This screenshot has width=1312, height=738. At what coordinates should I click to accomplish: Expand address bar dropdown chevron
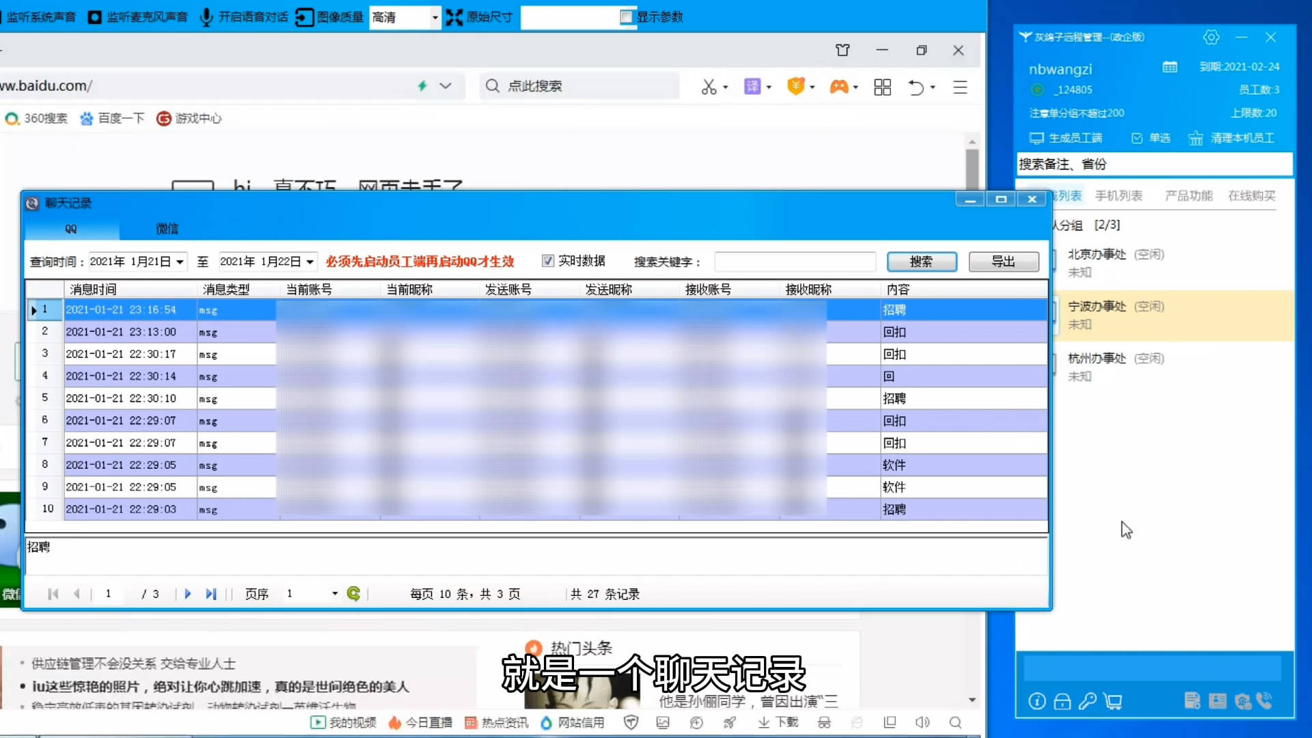tap(446, 85)
